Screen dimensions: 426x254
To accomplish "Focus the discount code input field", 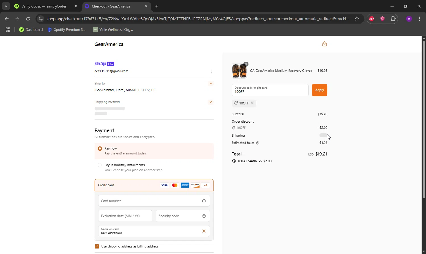I will [270, 90].
